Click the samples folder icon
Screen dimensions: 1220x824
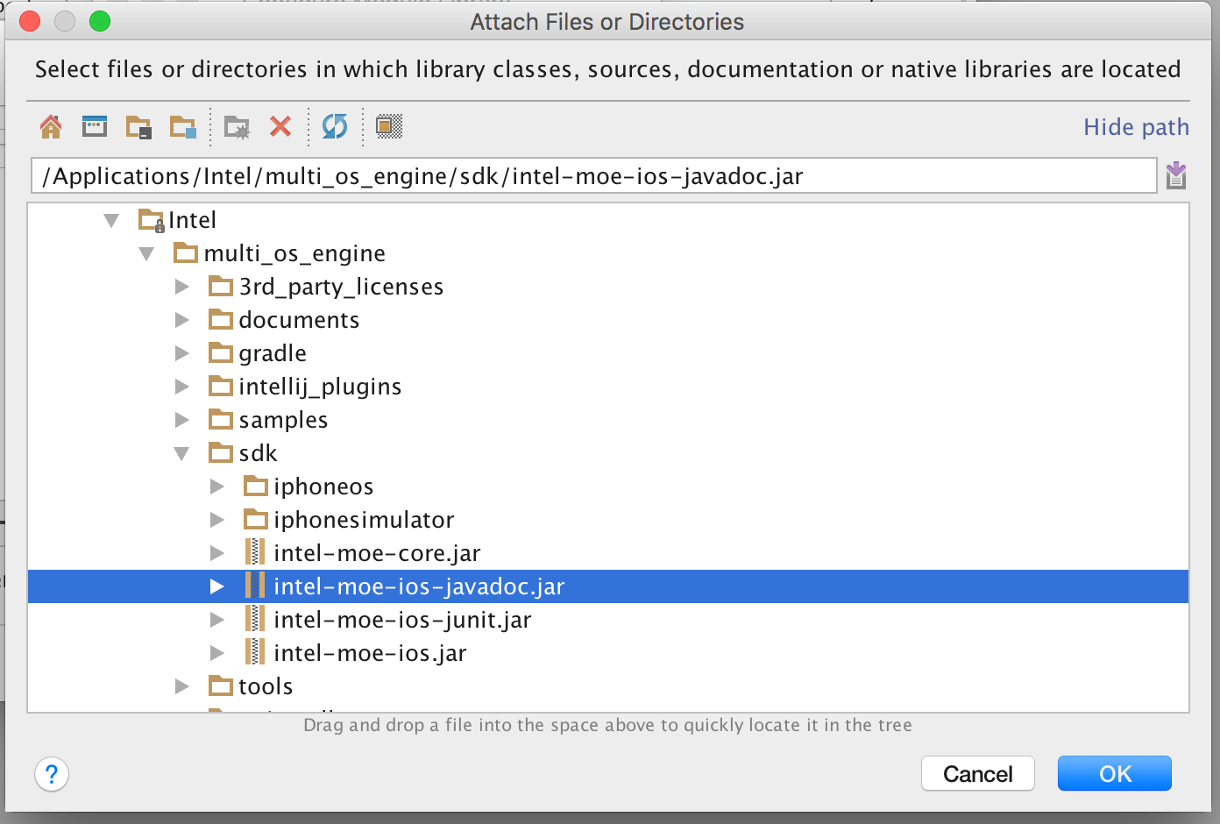point(221,420)
